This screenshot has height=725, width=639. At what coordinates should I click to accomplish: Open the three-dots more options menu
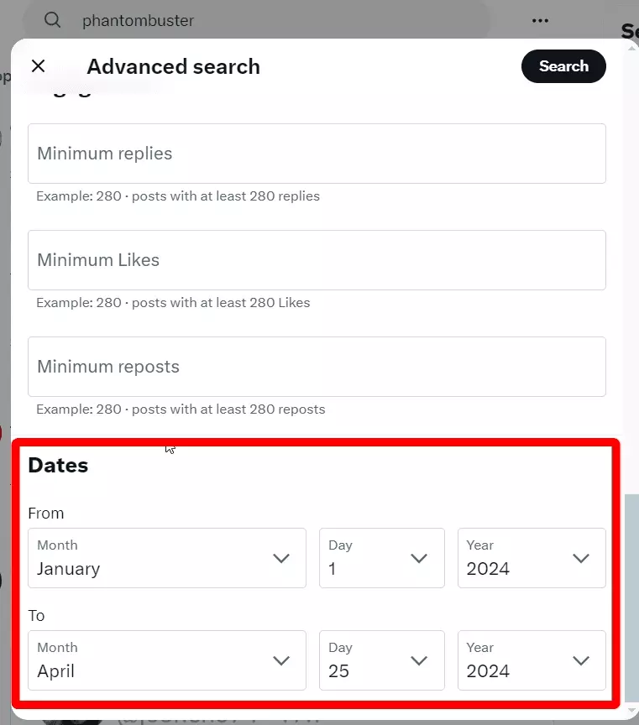pyautogui.click(x=540, y=20)
